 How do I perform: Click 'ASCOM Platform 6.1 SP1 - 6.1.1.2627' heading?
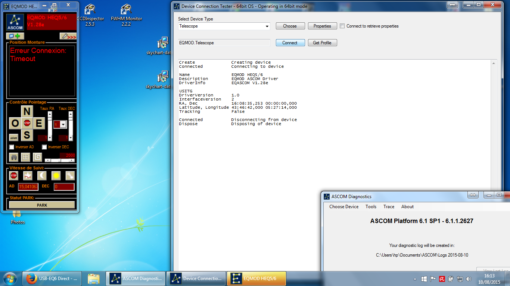click(x=422, y=221)
